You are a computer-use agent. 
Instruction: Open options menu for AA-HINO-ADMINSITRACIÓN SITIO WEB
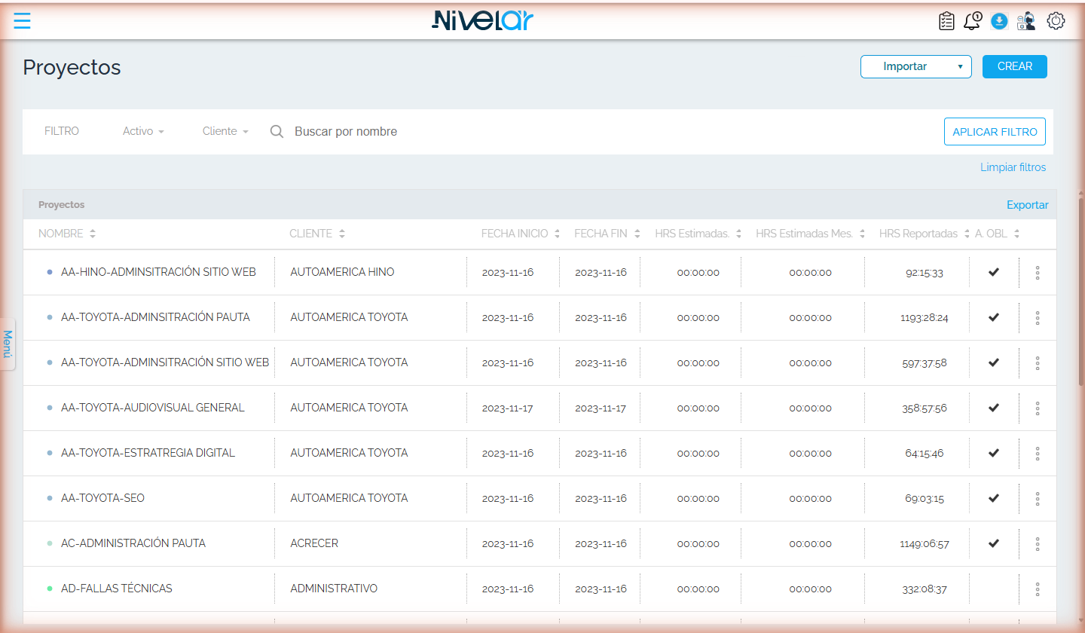(x=1038, y=273)
